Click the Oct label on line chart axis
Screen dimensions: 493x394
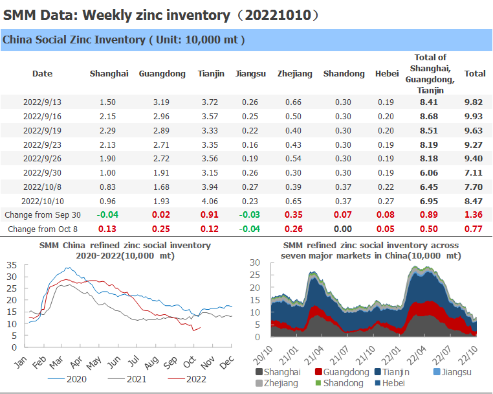coord(190,362)
